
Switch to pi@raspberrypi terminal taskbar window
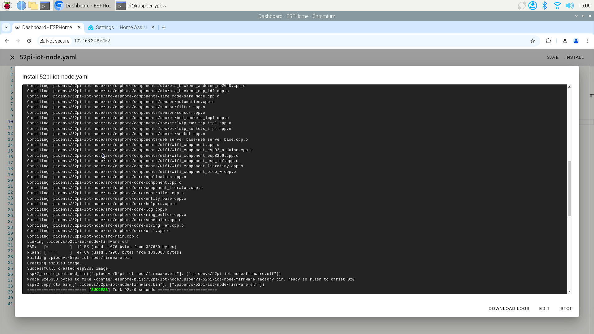tap(142, 6)
